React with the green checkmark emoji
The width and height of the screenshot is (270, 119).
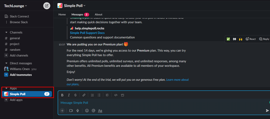(228, 39)
